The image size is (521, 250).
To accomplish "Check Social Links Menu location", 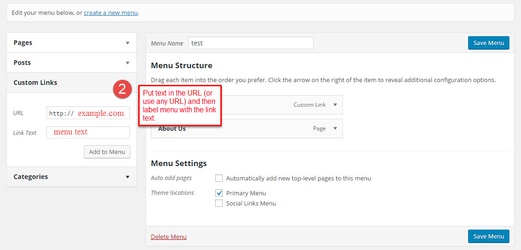I will [219, 203].
